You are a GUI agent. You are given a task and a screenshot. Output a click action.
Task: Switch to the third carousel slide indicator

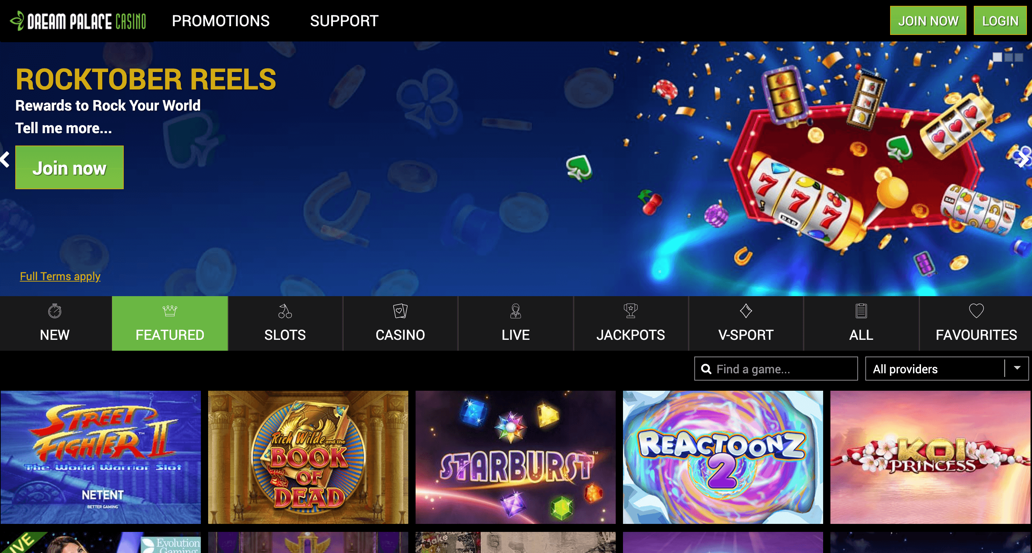point(1019,57)
